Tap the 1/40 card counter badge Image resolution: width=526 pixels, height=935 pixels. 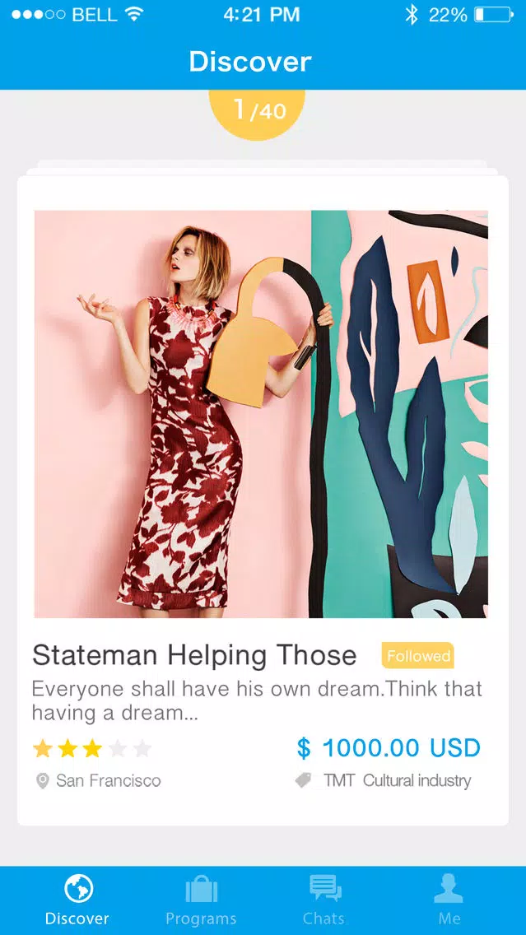point(257,111)
